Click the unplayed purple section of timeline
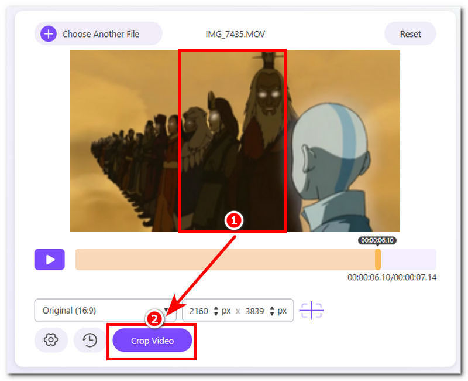Screen dimensions: 468x381 [x=408, y=259]
